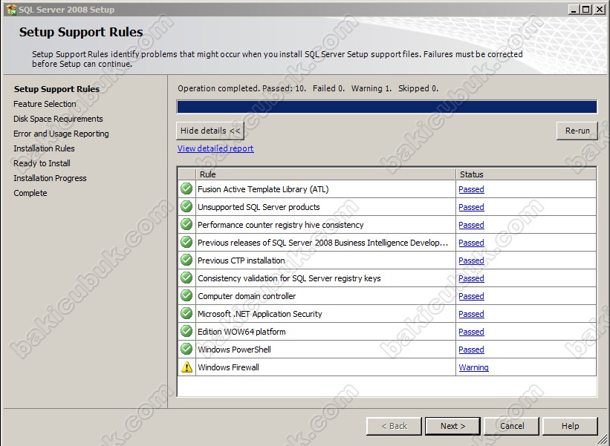Open Passed status for Edition WOW64 platform
The height and width of the screenshot is (446, 610).
click(x=471, y=332)
